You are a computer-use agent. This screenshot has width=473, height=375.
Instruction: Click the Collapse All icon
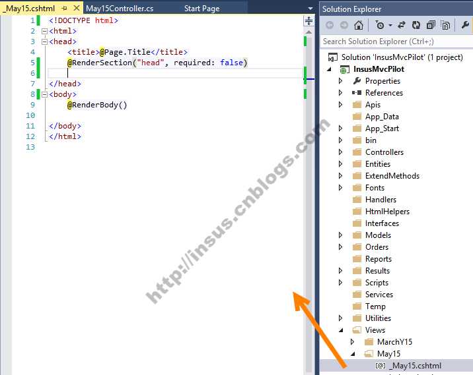pos(431,25)
